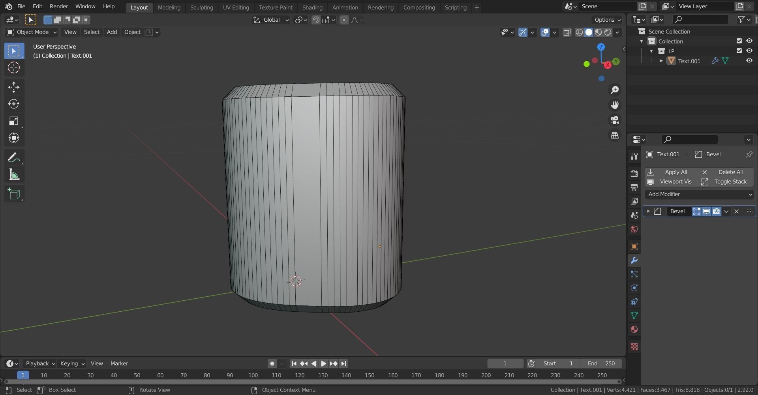Select the Add Cube tool

pos(14,194)
